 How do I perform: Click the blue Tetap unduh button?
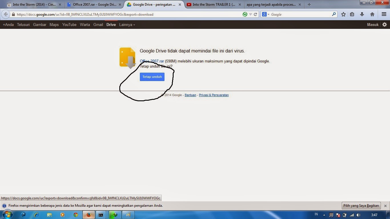[x=152, y=77]
